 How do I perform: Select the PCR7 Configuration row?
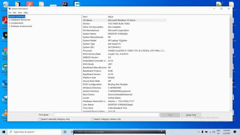(x=124, y=84)
